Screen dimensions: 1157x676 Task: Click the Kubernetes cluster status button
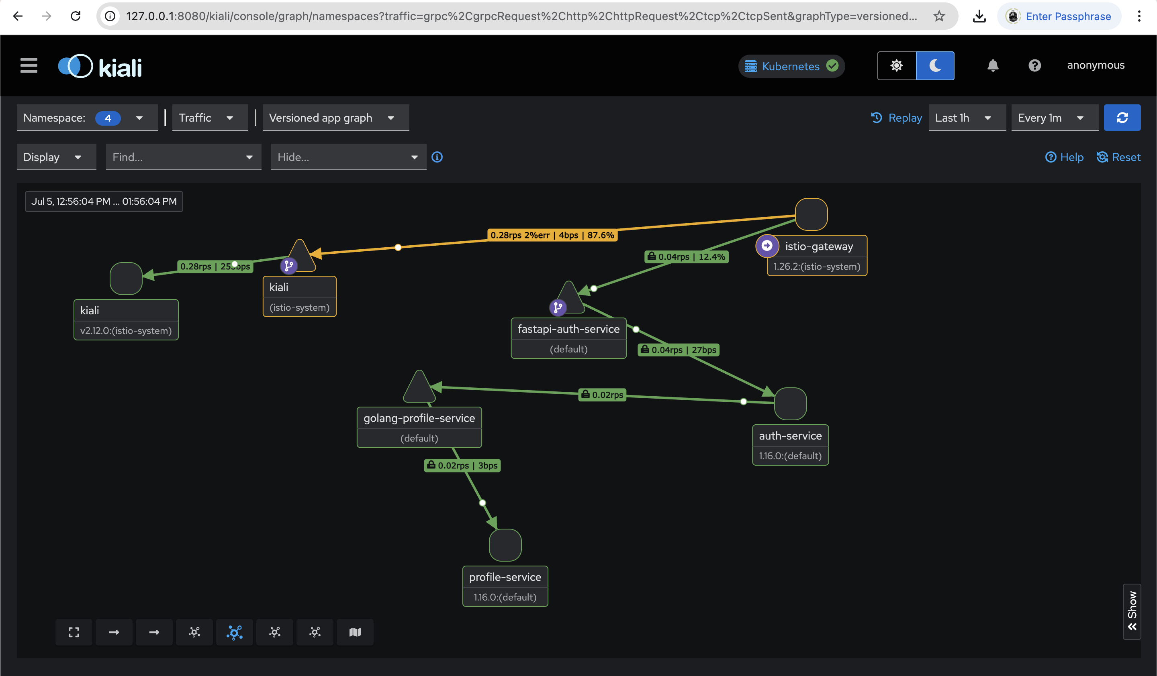click(x=791, y=66)
